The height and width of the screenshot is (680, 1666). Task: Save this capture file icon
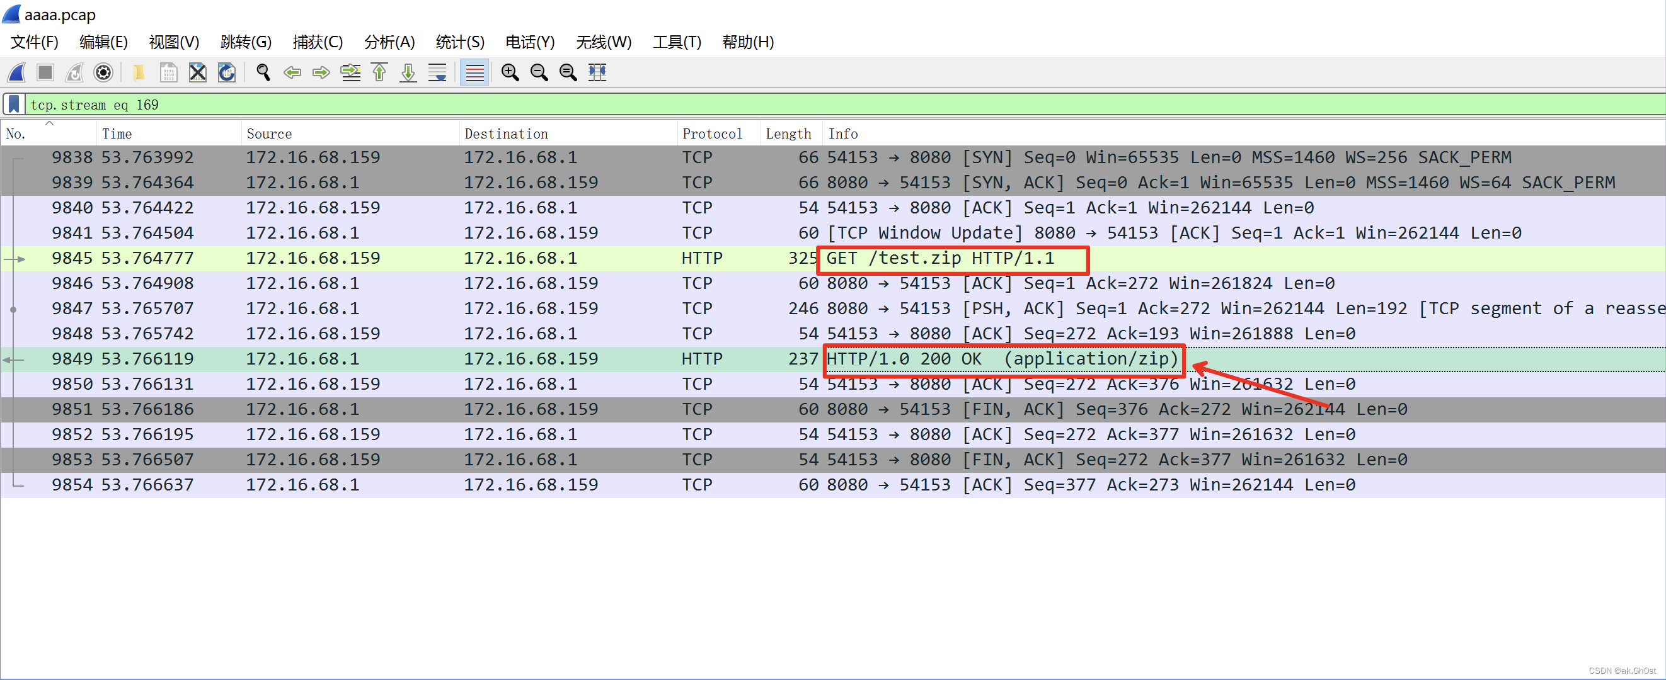[x=168, y=72]
